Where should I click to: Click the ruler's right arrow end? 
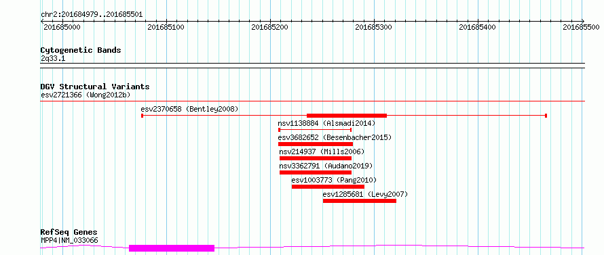click(x=582, y=21)
